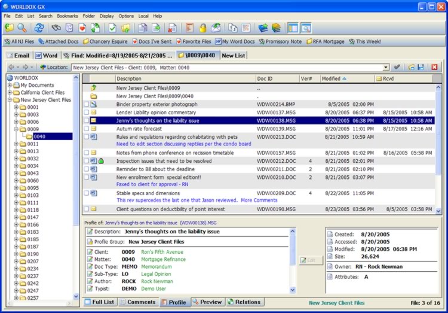The height and width of the screenshot is (313, 448).
Task: Click the blue refresh arrows toolbar icon
Action: pos(39,28)
